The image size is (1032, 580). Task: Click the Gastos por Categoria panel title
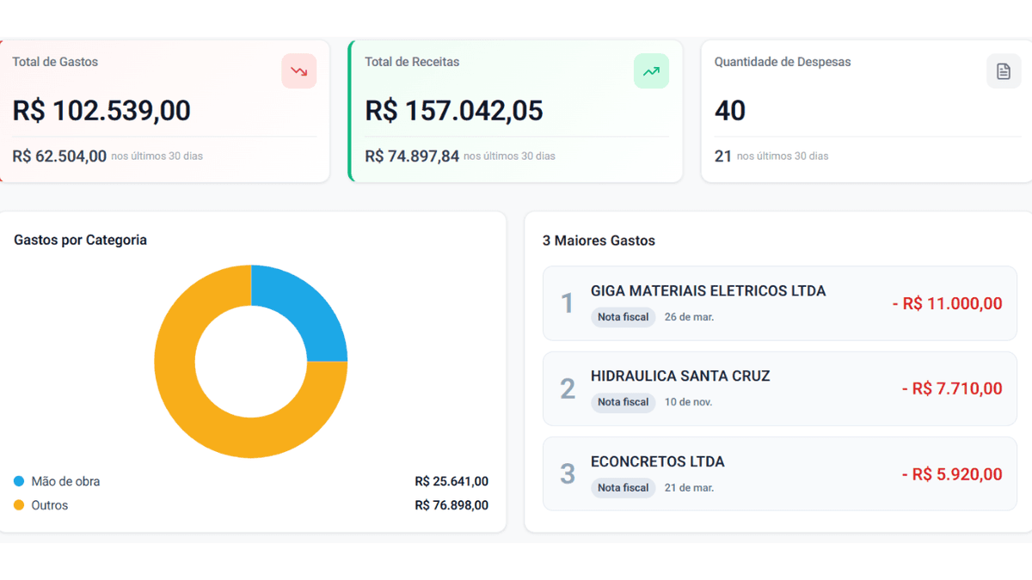pos(79,240)
